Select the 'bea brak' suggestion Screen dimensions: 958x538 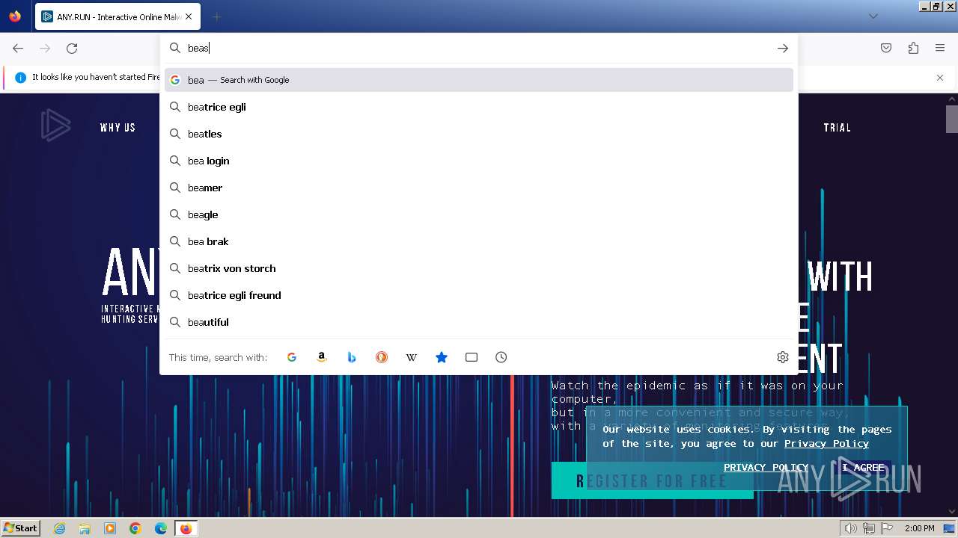click(479, 241)
